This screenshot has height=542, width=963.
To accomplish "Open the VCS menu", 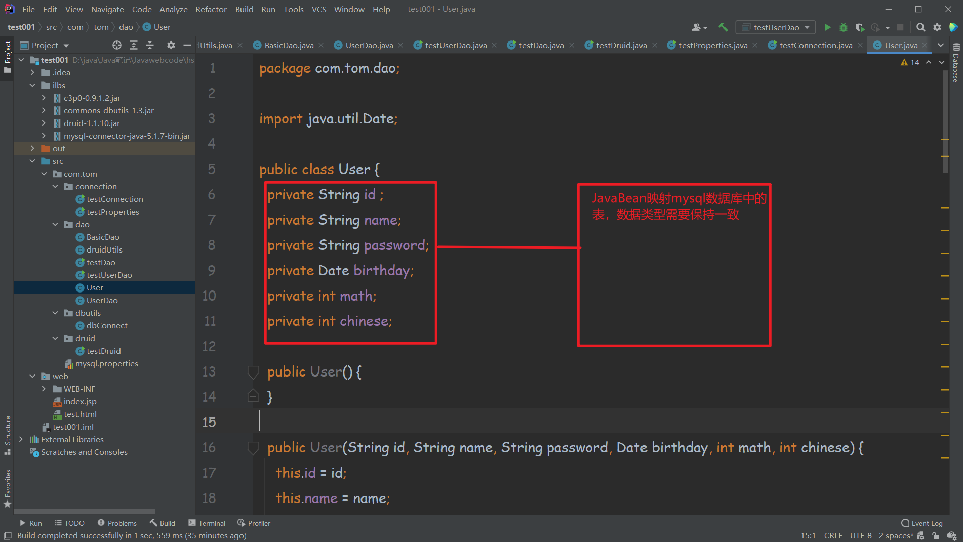I will [319, 9].
